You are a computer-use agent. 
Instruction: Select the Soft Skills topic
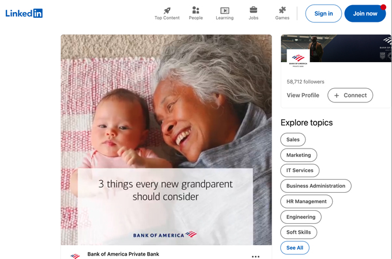pos(299,233)
